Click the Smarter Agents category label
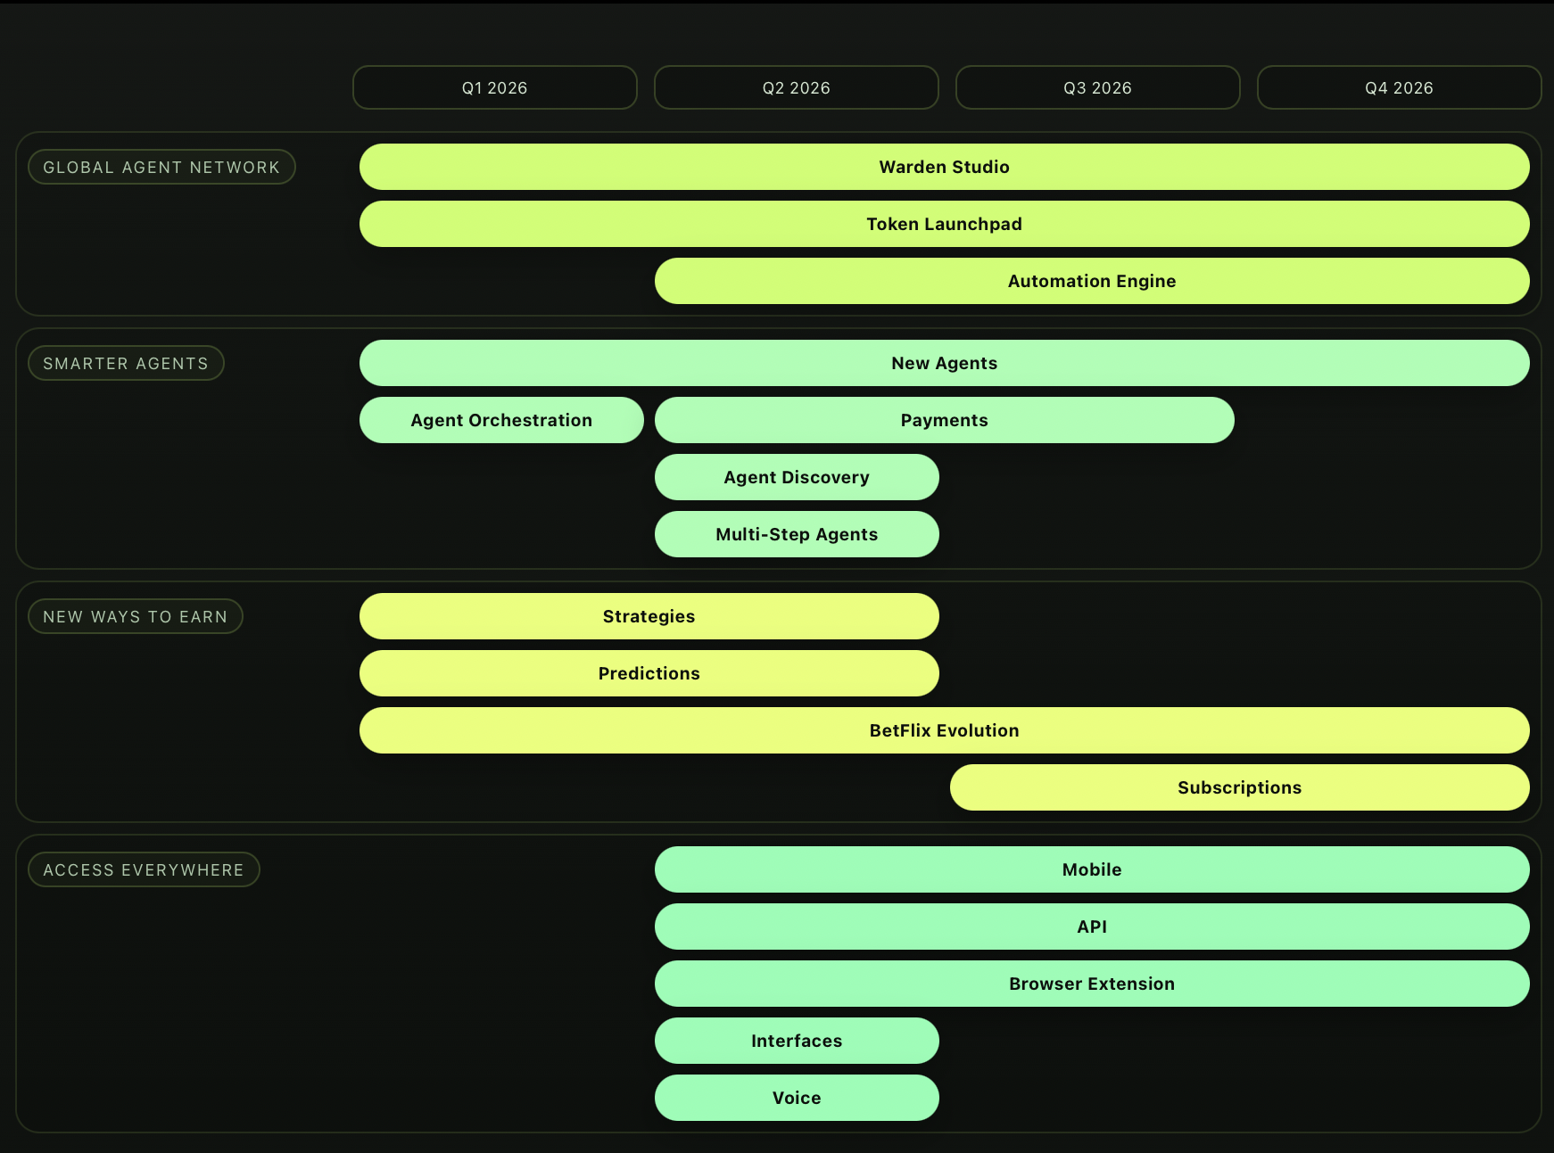The image size is (1554, 1153). click(126, 363)
